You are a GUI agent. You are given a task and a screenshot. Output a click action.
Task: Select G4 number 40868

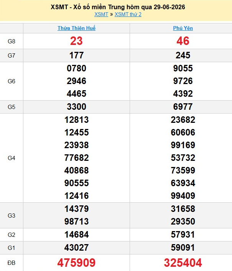[76, 170]
